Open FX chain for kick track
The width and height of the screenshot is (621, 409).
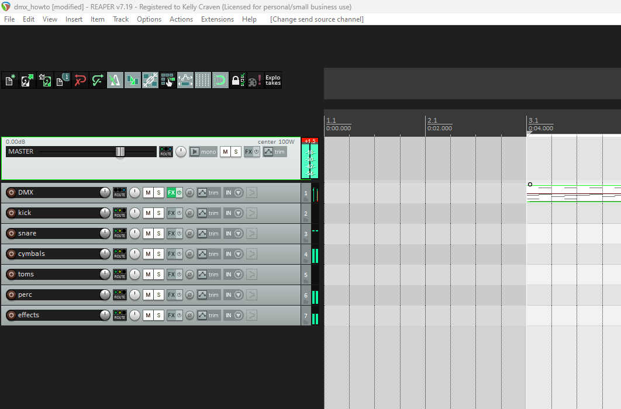point(171,213)
